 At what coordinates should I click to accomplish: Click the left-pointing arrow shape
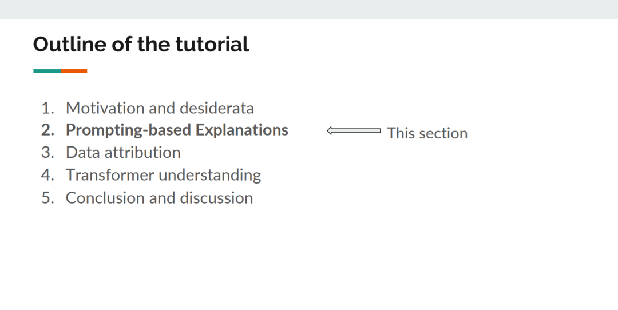(x=354, y=131)
